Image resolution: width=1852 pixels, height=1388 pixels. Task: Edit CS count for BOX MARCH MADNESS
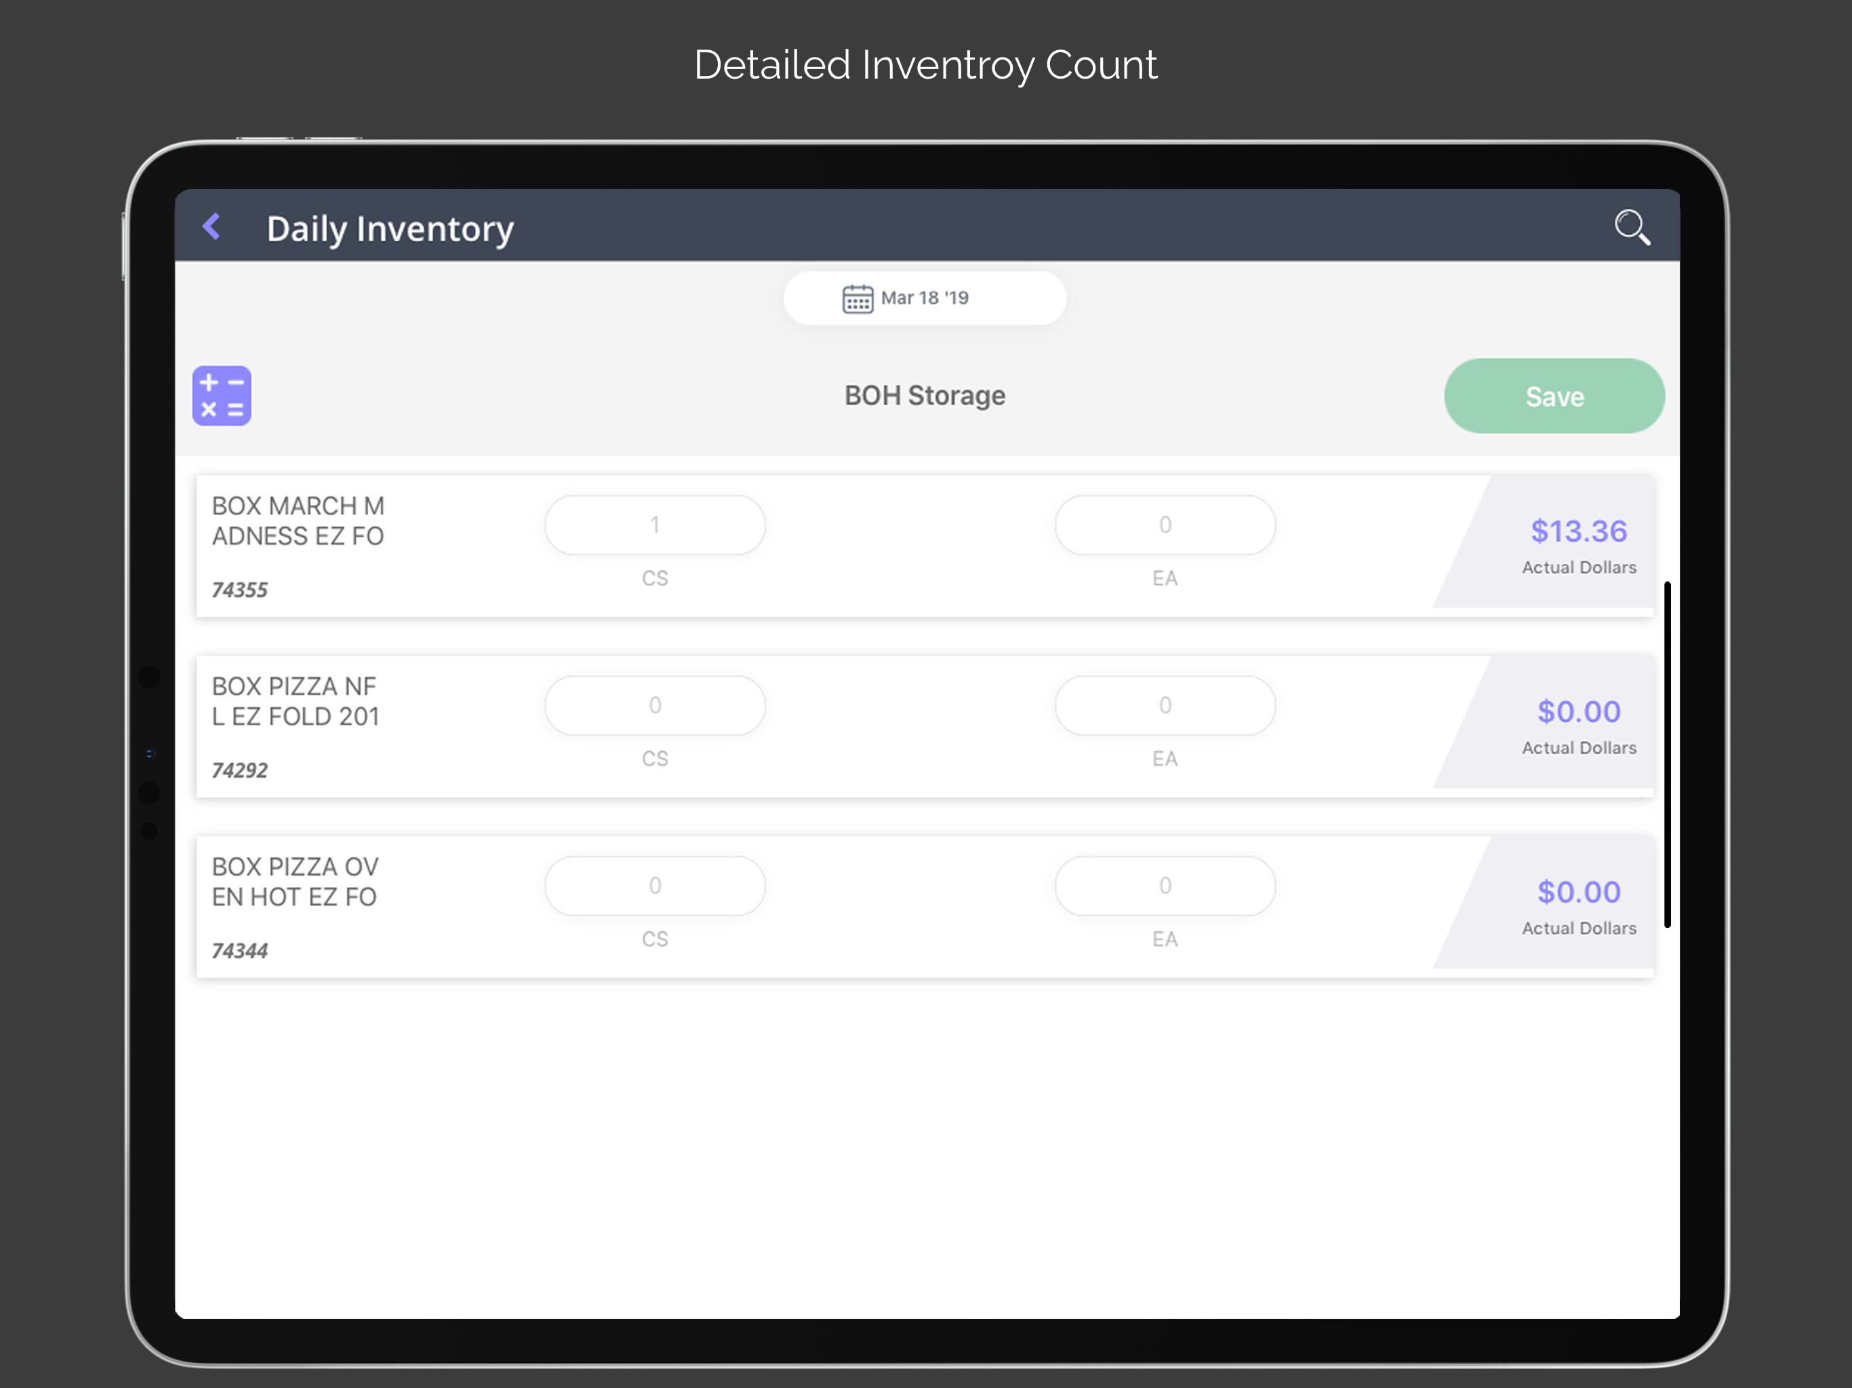(x=655, y=525)
